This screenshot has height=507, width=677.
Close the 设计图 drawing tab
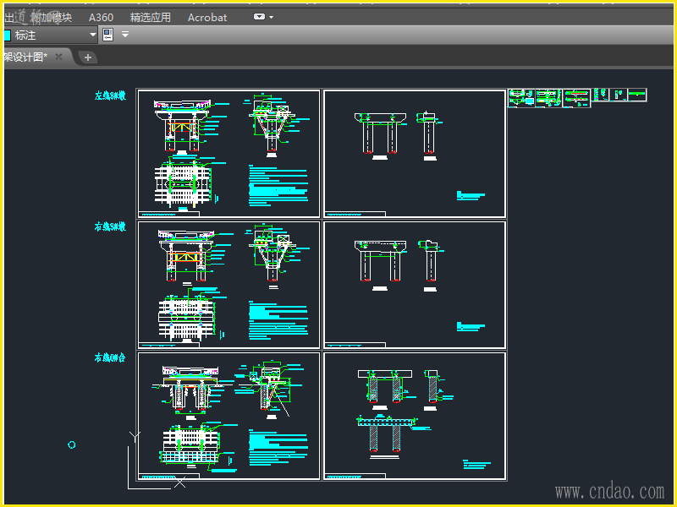(x=58, y=57)
